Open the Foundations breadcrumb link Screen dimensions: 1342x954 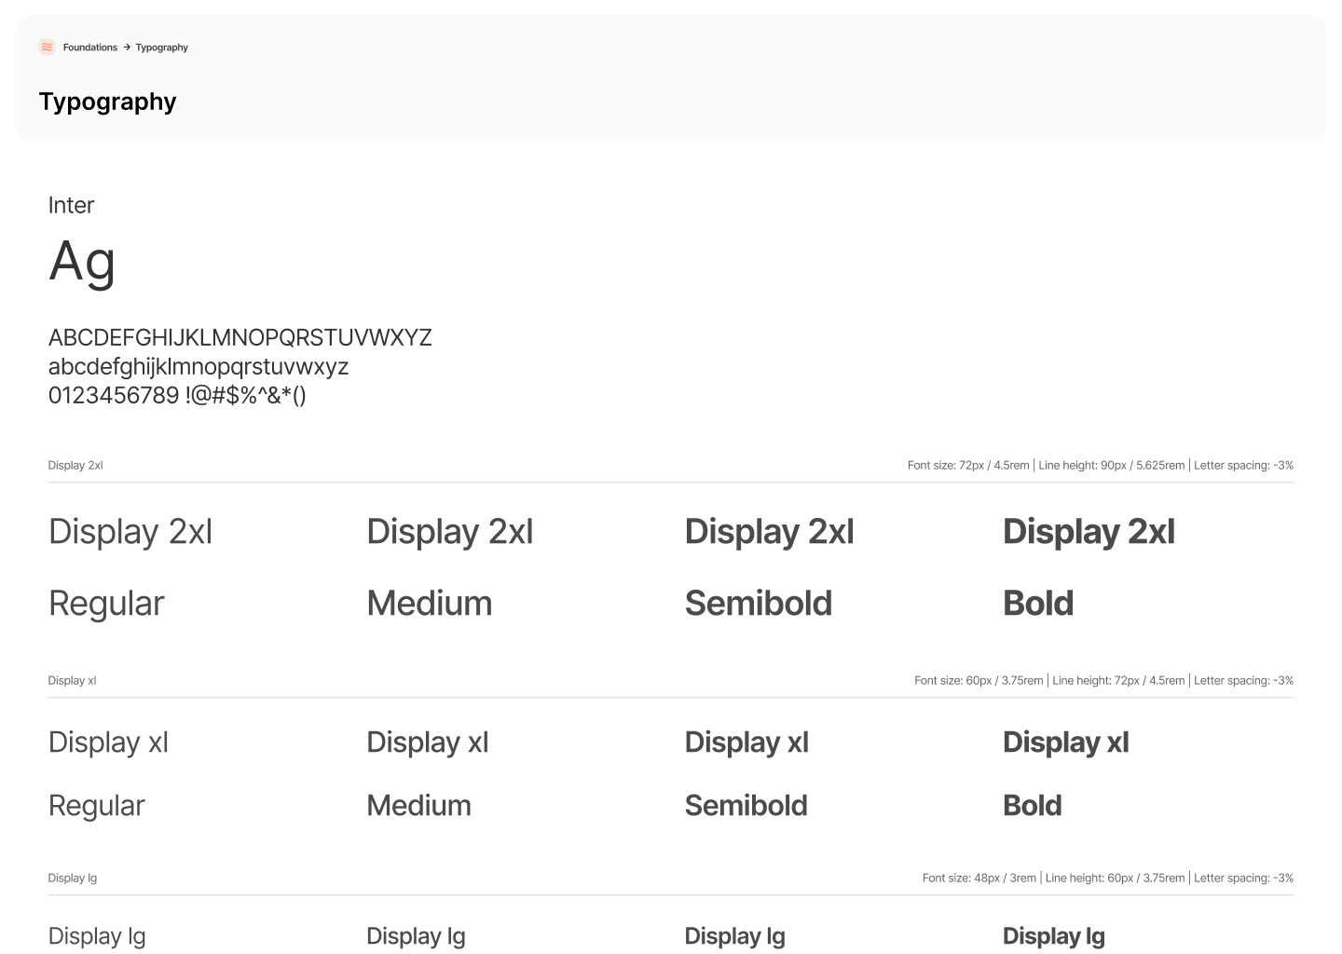tap(90, 48)
